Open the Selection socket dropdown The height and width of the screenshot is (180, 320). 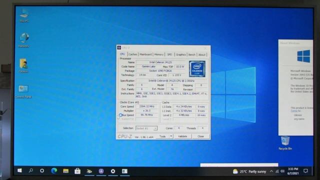tap(146, 128)
